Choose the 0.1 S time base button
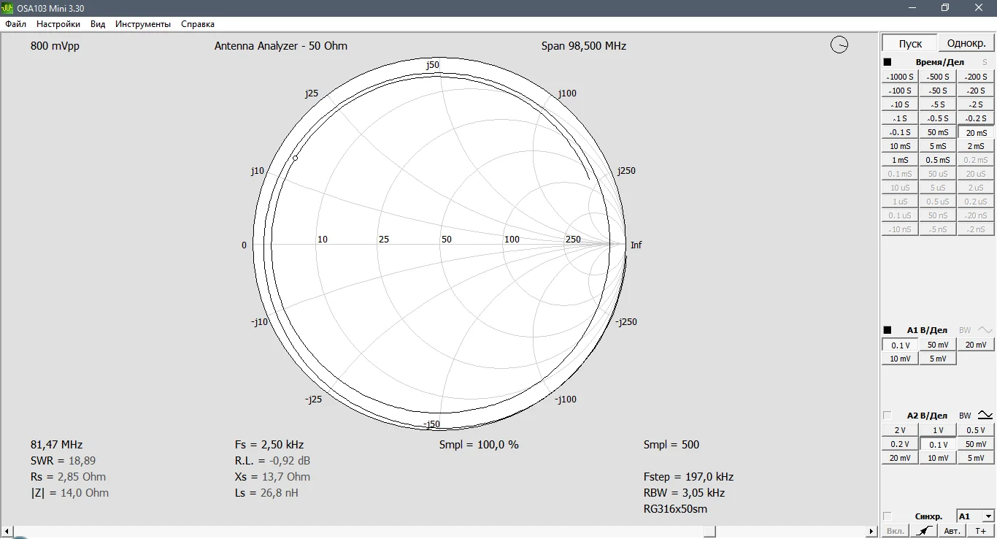 (x=900, y=132)
